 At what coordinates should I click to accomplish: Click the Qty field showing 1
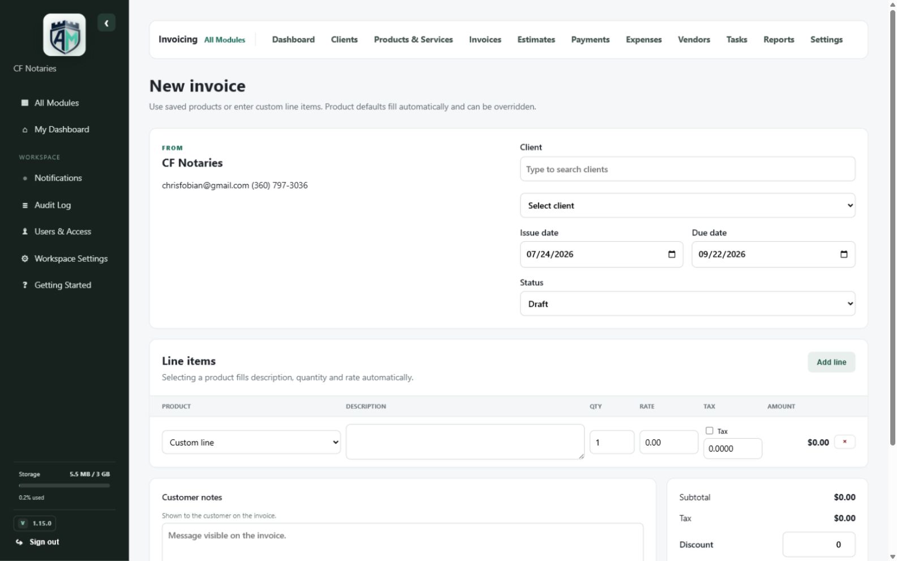coord(612,442)
